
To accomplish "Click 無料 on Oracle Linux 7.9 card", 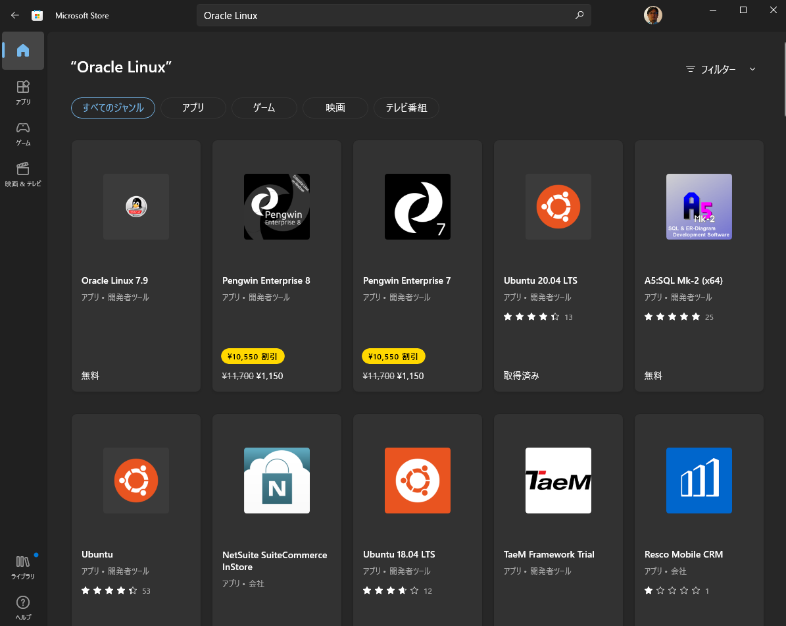I will tap(90, 376).
